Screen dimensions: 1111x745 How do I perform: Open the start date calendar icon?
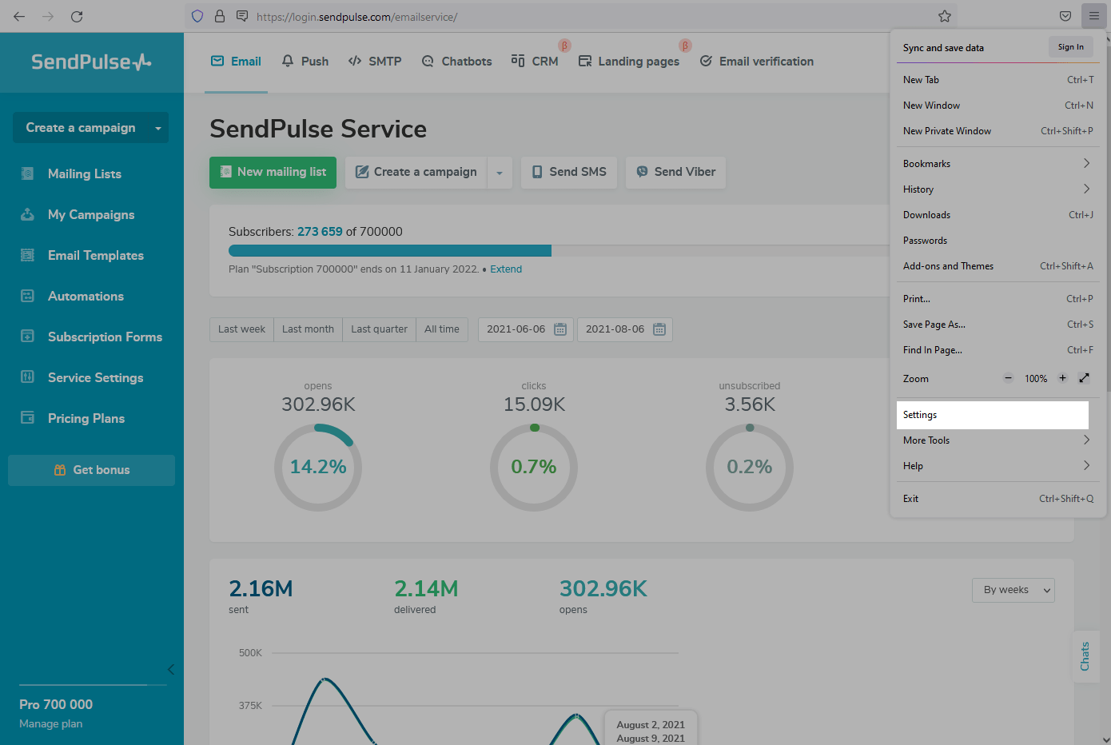[x=560, y=329]
